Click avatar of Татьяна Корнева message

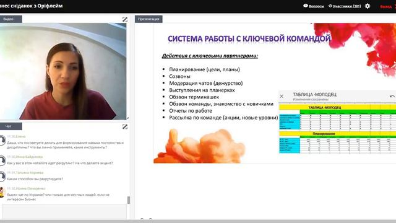pos(2,177)
